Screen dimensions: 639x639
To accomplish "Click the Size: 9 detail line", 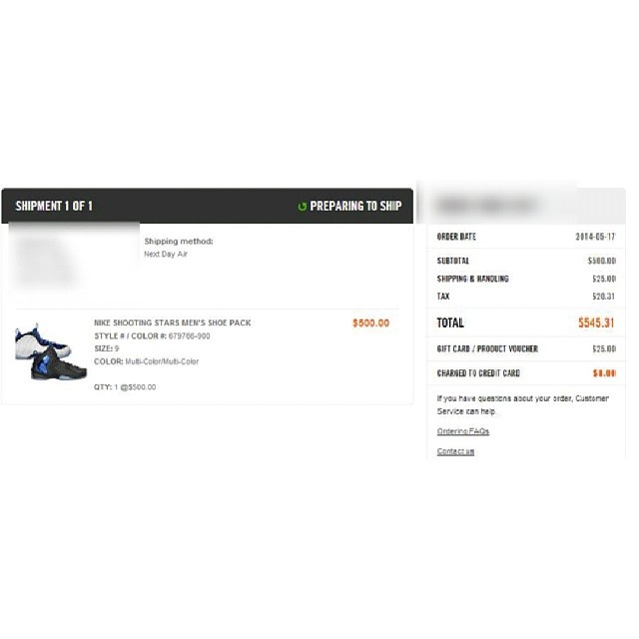I will point(107,348).
